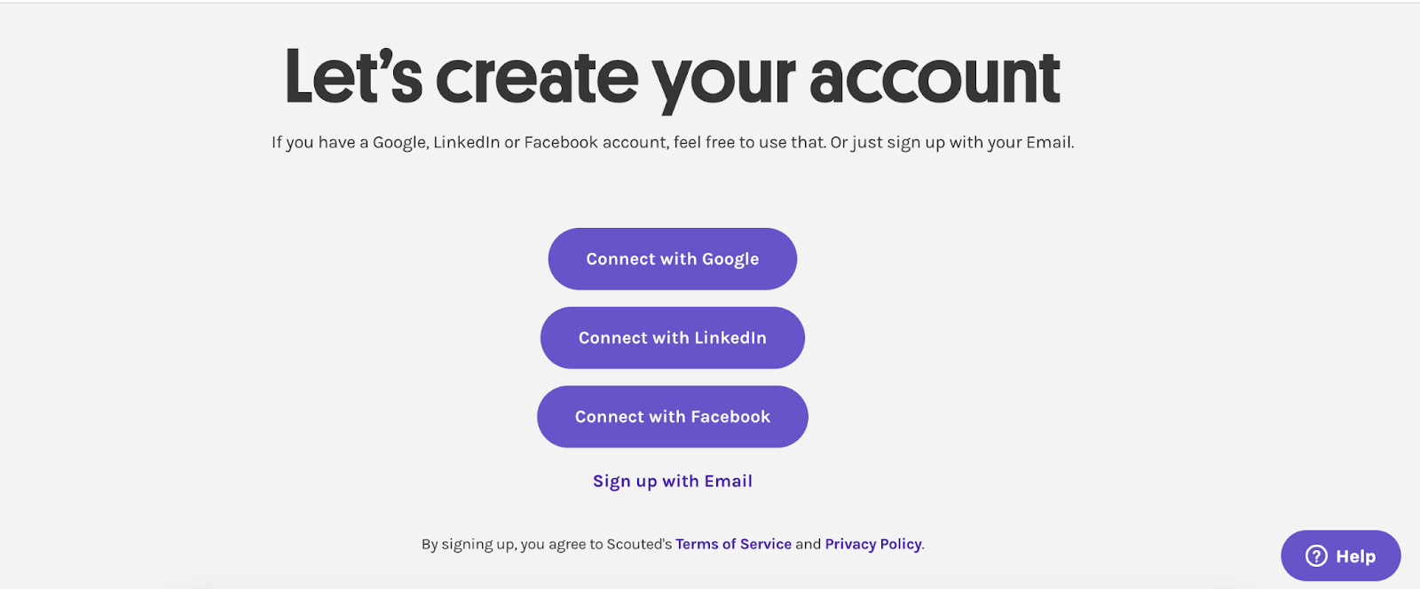Viewport: 1420px width, 589px height.
Task: Follow the Privacy Policy hyperlink at bottom
Action: point(873,544)
